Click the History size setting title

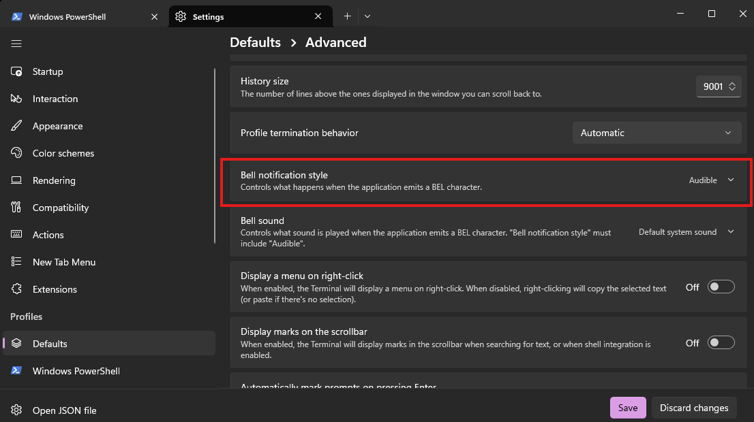265,81
